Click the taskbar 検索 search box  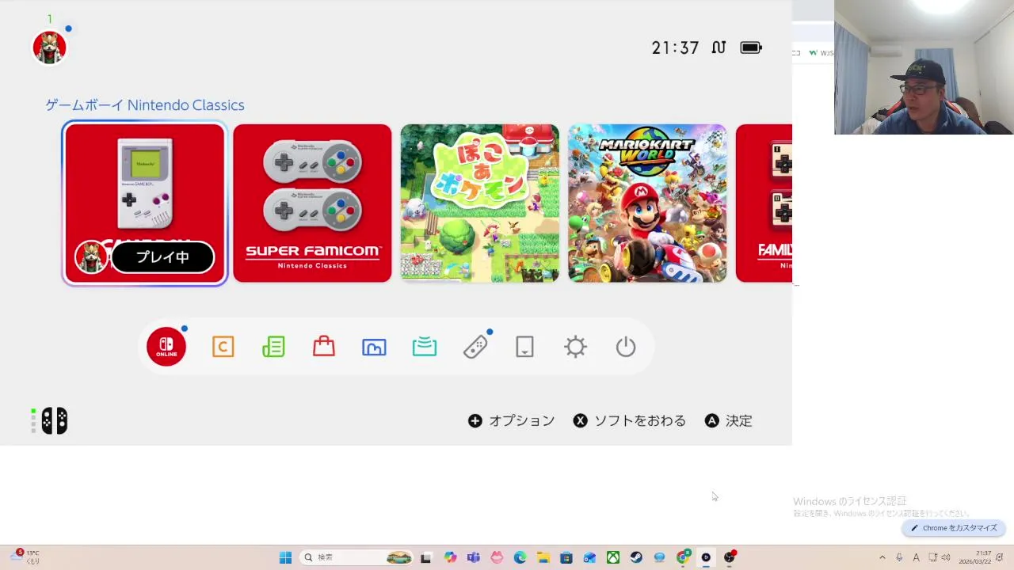pos(356,557)
